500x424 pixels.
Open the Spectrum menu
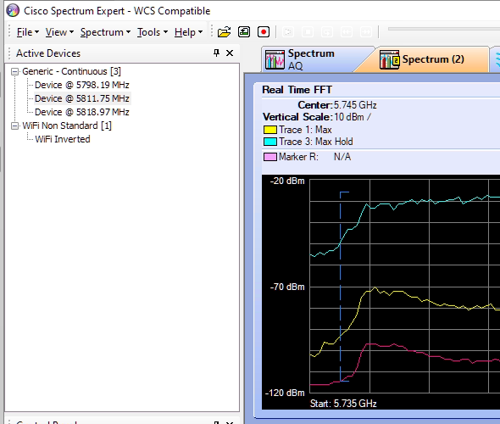105,32
